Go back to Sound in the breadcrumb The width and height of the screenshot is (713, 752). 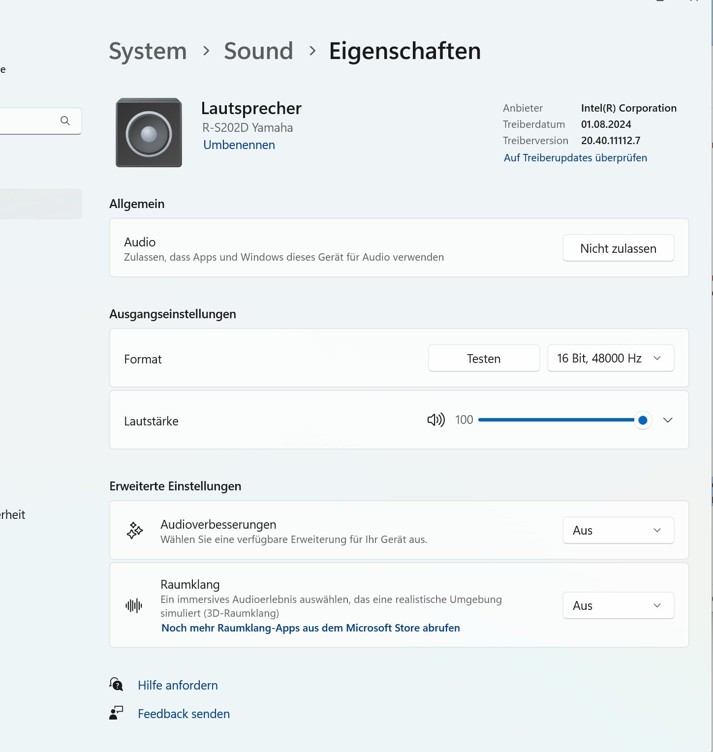(x=258, y=51)
